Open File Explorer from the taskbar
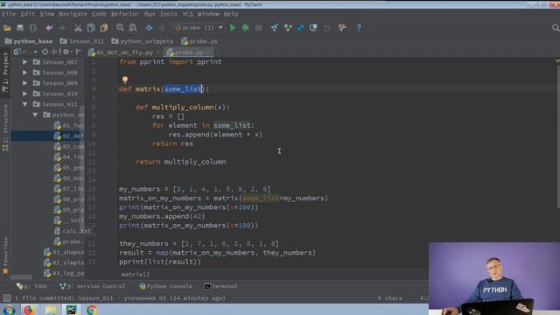 click(51, 310)
